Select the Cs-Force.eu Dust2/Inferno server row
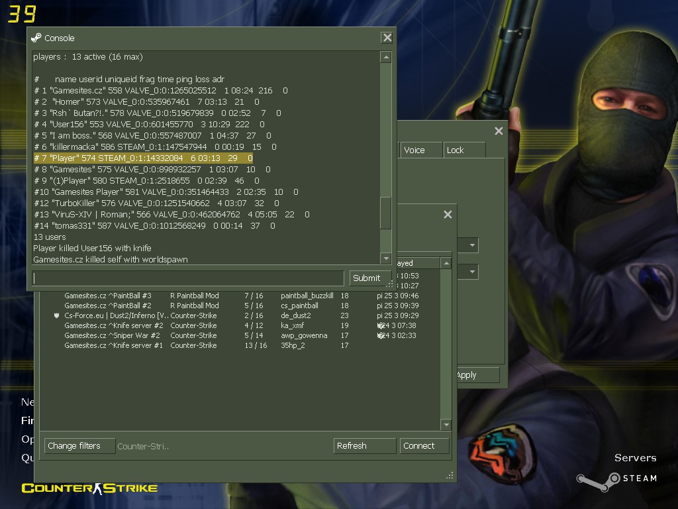Image resolution: width=678 pixels, height=509 pixels. pos(240,315)
